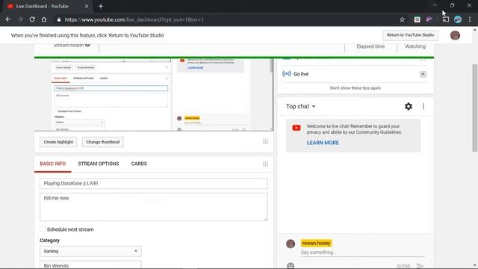Open the browser home page icon

tap(44, 19)
